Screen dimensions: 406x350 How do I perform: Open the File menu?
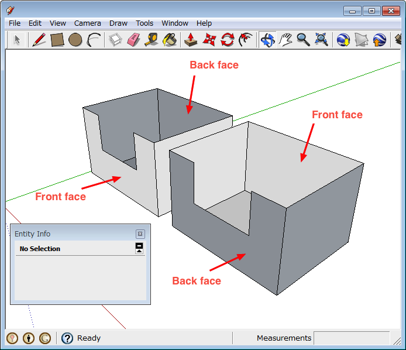tap(15, 23)
